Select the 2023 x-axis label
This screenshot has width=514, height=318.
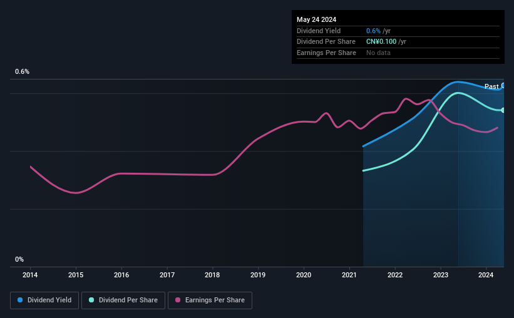(441, 275)
